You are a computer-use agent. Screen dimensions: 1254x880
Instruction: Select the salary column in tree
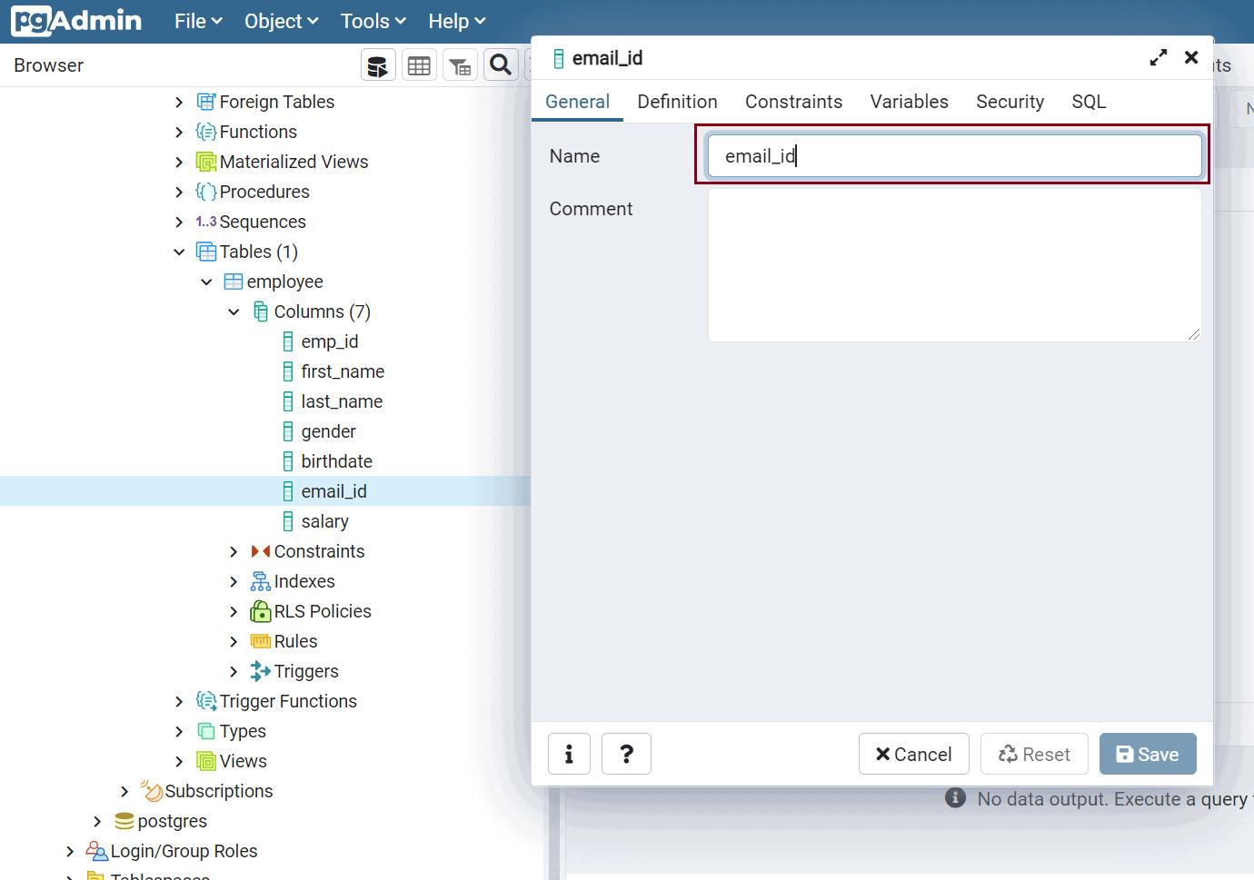tap(324, 521)
